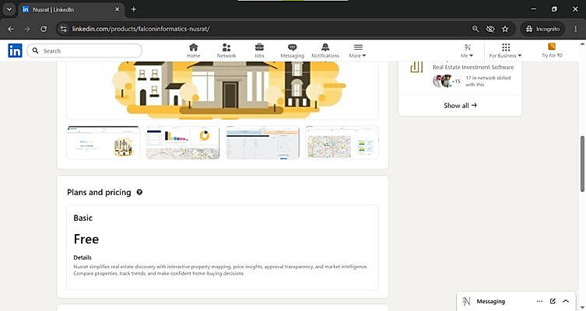Click the real estate category chart icon
This screenshot has width=586, height=311.
coord(416,66)
